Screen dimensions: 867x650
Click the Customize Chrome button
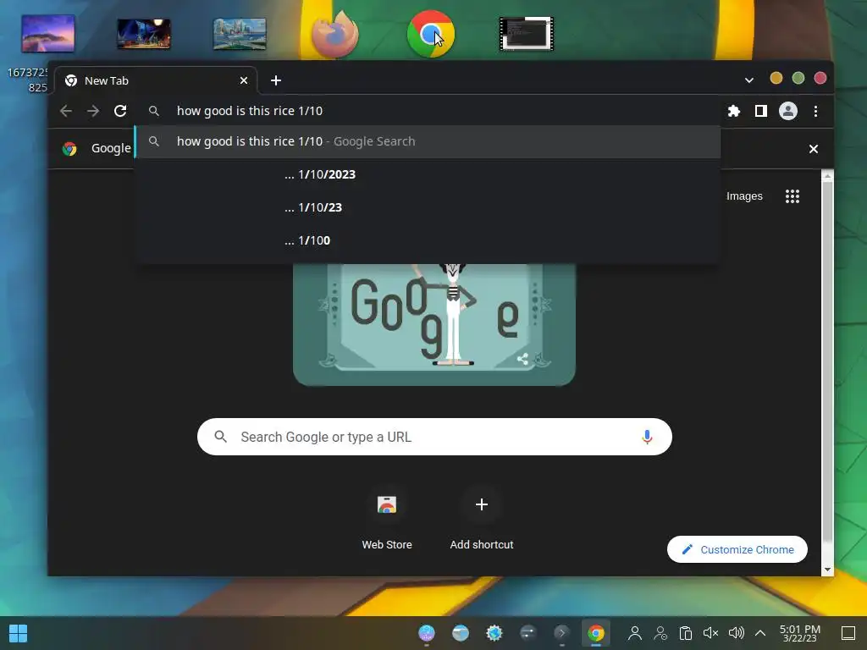[x=737, y=549]
